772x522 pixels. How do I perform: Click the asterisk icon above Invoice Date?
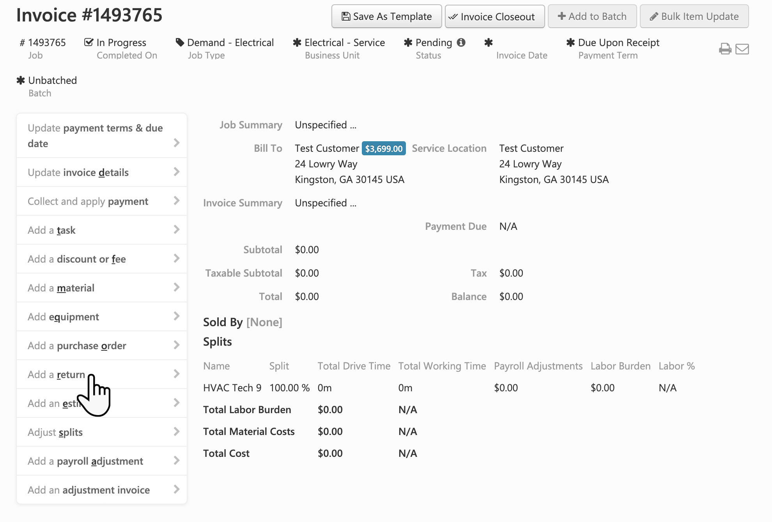coord(489,42)
